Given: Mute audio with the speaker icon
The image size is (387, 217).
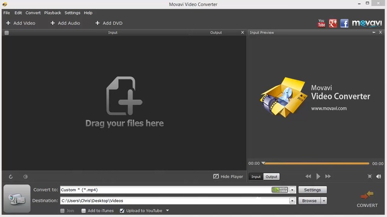Looking at the screenshot, I should pyautogui.click(x=379, y=176).
